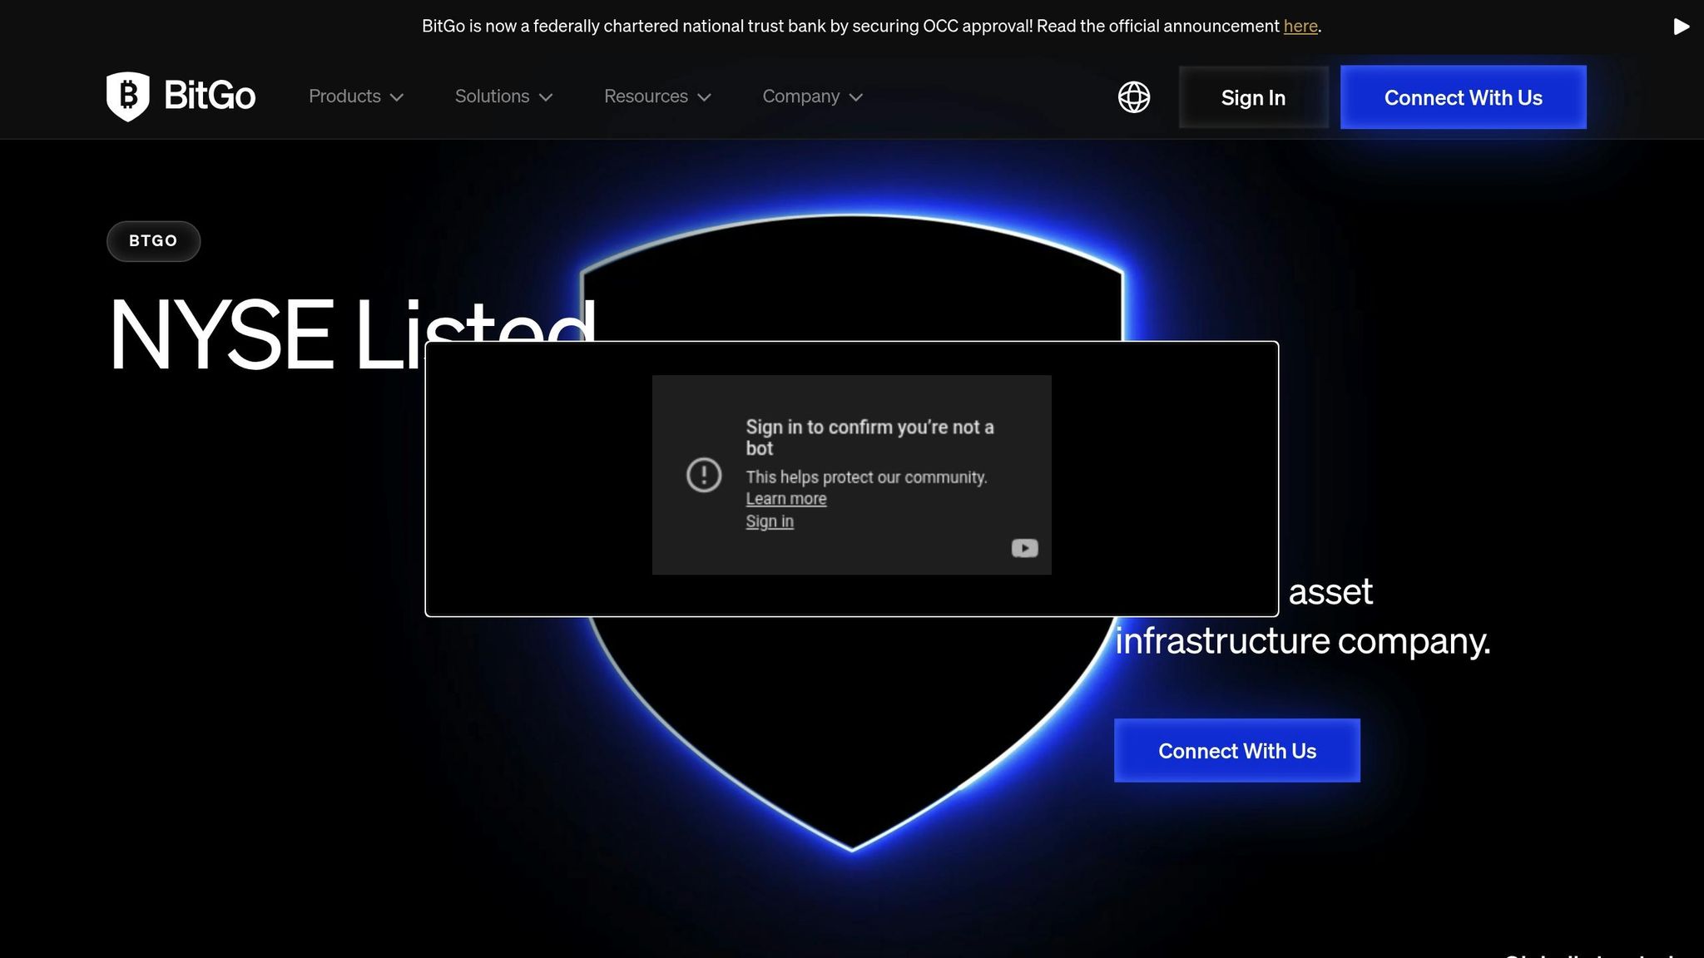Open the Resources menu
The height and width of the screenshot is (958, 1704).
point(657,96)
